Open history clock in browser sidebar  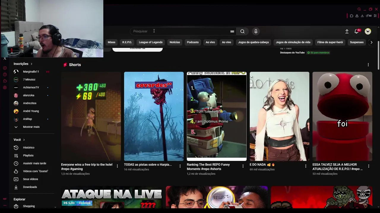pos(5,75)
